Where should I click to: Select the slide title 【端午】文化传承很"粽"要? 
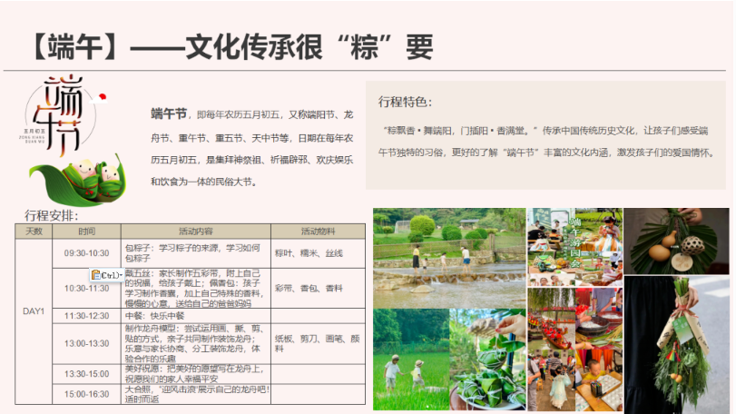tap(229, 45)
